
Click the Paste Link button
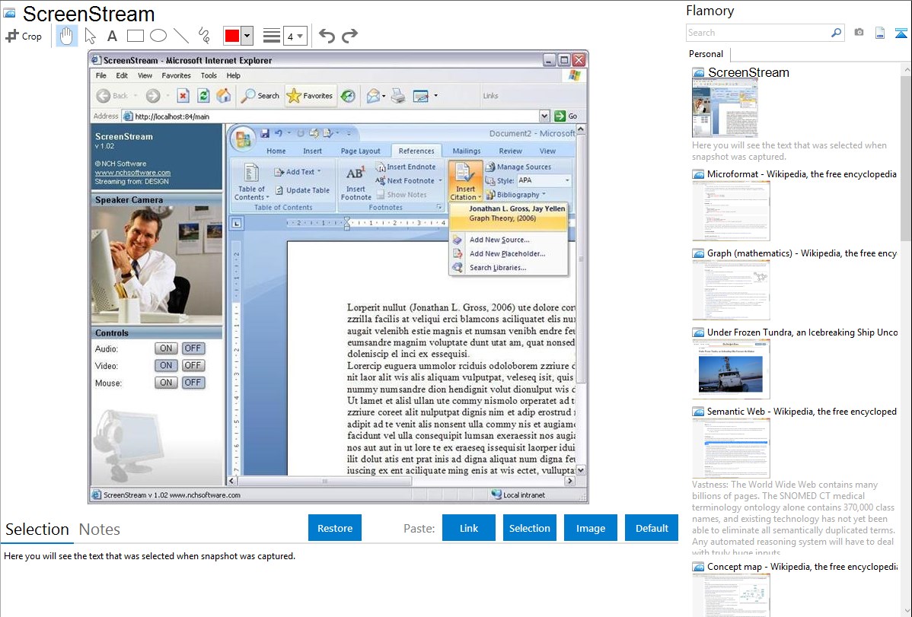click(469, 528)
